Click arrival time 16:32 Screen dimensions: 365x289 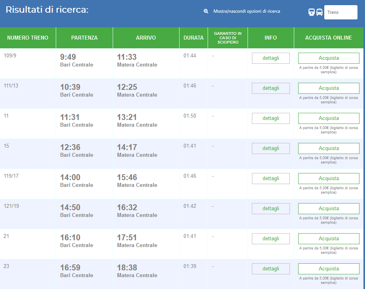click(127, 207)
